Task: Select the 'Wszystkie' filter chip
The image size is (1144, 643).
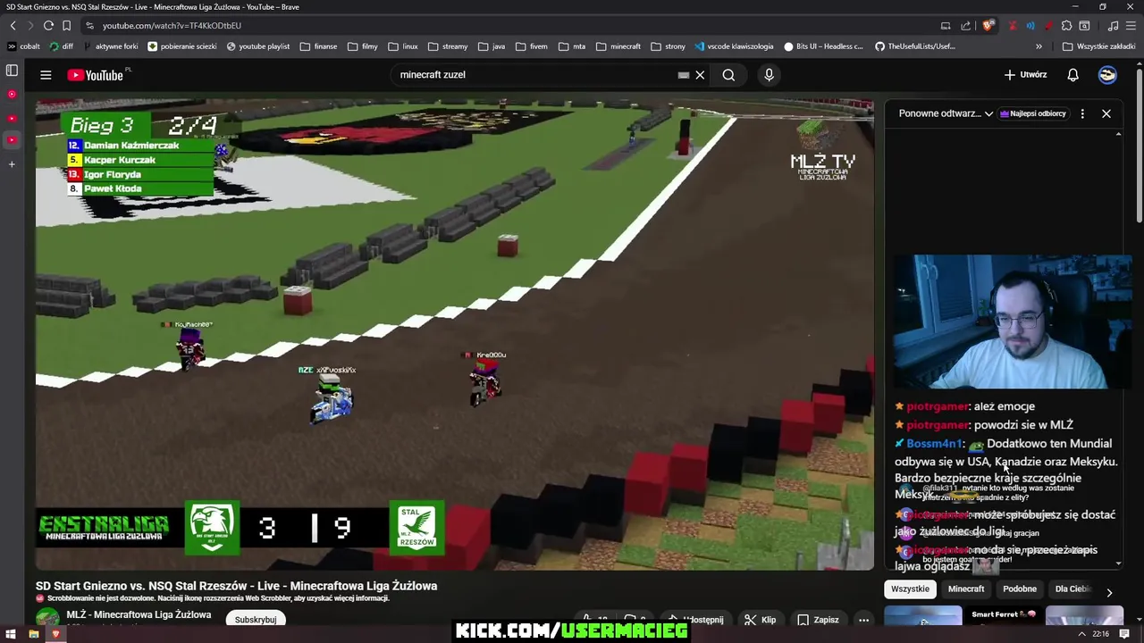Action: click(x=910, y=589)
